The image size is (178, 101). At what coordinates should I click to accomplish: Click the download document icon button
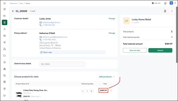pos(165,11)
